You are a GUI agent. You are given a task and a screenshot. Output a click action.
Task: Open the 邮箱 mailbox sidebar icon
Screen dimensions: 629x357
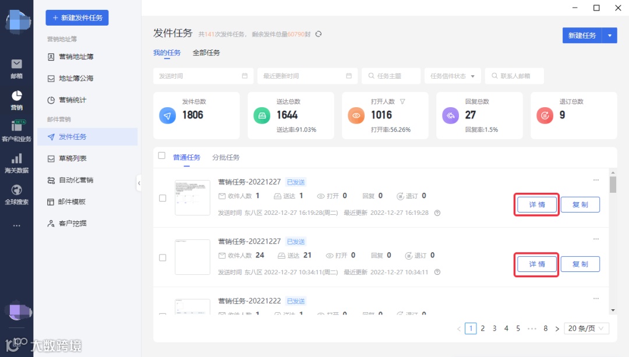click(x=16, y=69)
